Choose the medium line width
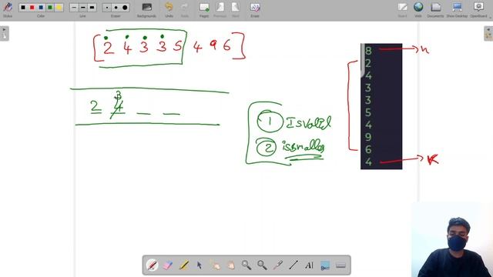 [83, 7]
